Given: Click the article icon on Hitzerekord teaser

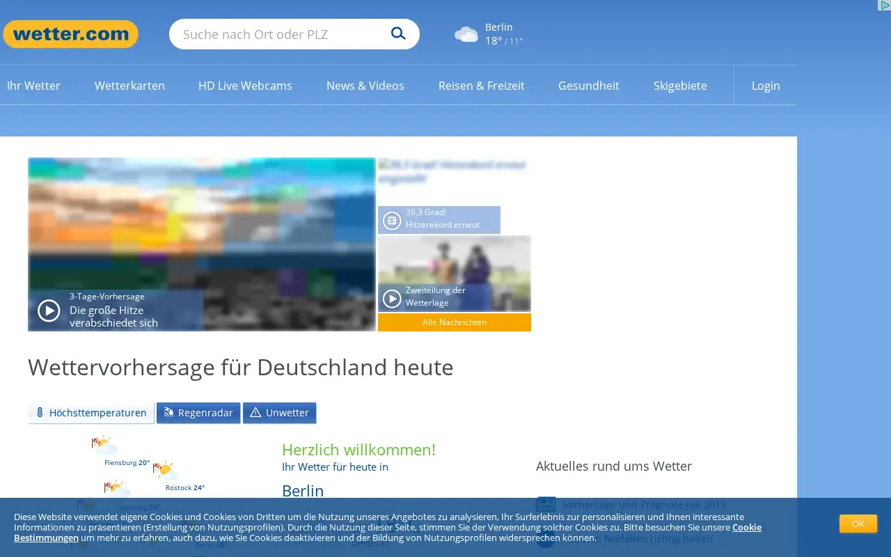Looking at the screenshot, I should [392, 220].
